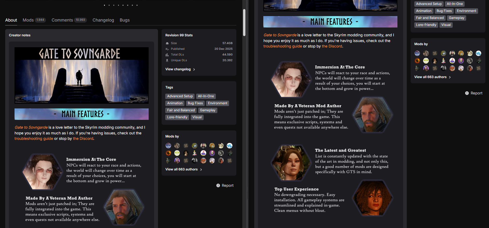Open the white cartoon duck avatar, left page
489x228 pixels.
212,161
